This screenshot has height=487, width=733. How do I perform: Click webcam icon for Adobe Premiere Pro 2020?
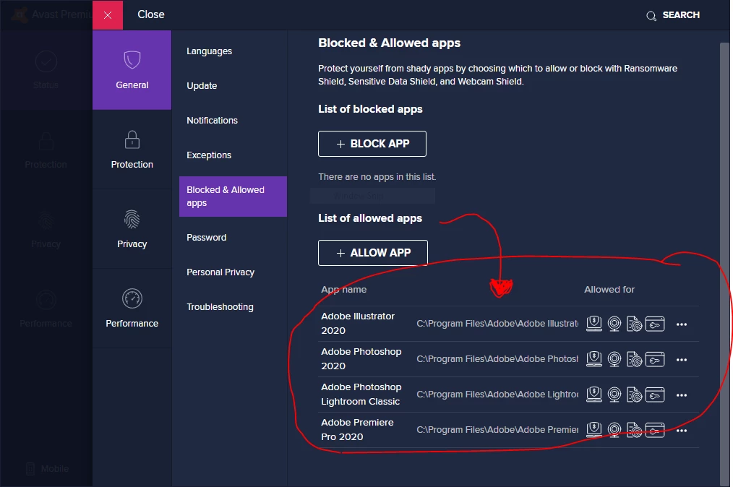(x=614, y=429)
